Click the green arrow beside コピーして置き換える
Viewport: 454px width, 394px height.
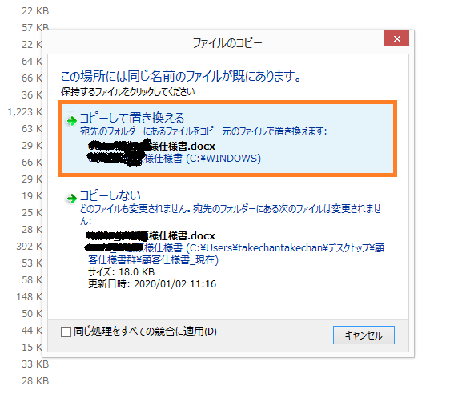[71, 120]
